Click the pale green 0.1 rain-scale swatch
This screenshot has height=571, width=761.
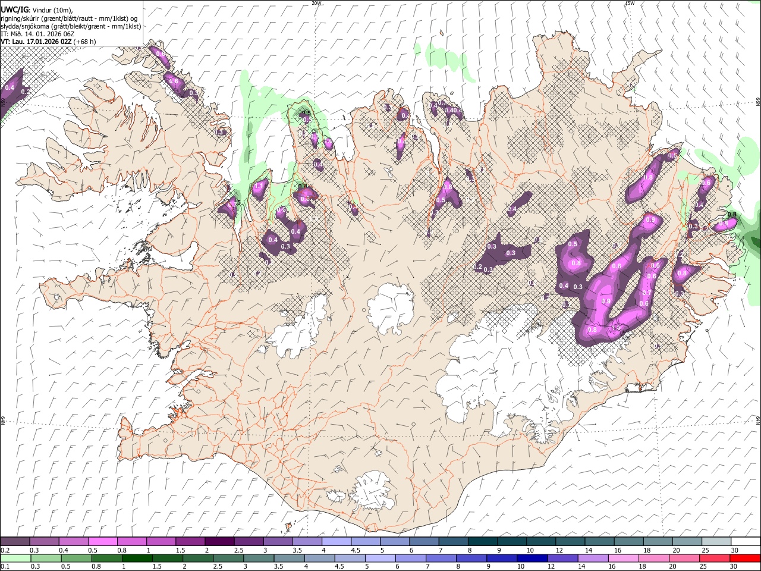[x=15, y=559]
